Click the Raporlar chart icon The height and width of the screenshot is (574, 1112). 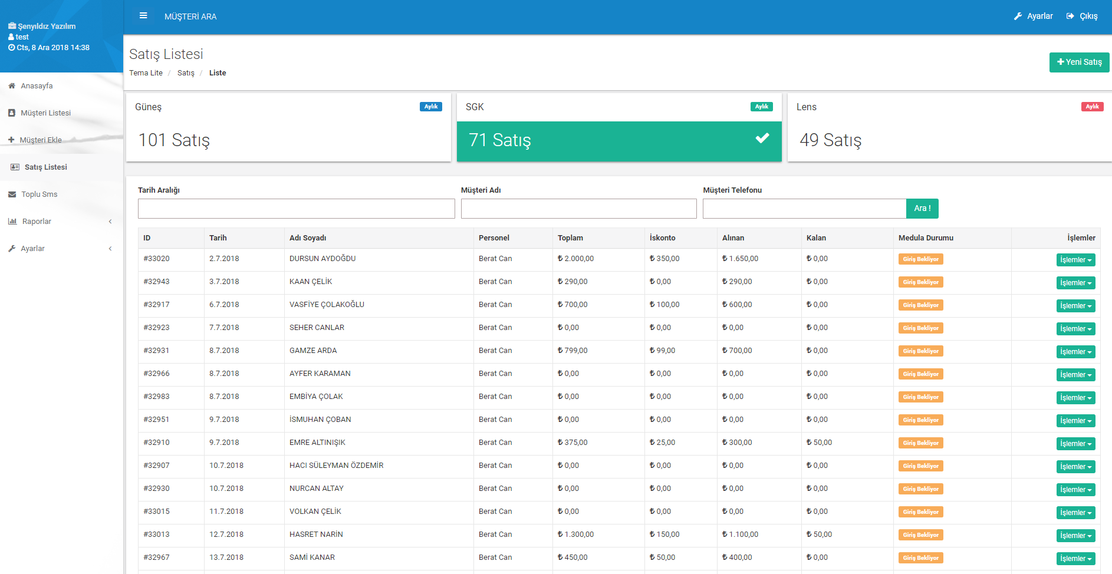tap(12, 222)
